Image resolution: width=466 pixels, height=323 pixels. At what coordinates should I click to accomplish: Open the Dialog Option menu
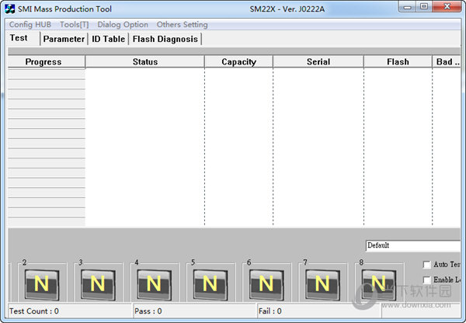tap(123, 25)
